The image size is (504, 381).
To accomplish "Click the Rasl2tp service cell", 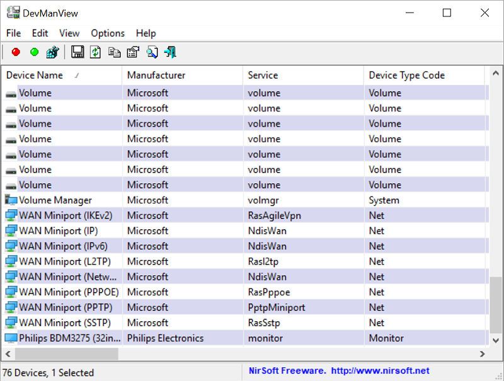I will point(263,261).
